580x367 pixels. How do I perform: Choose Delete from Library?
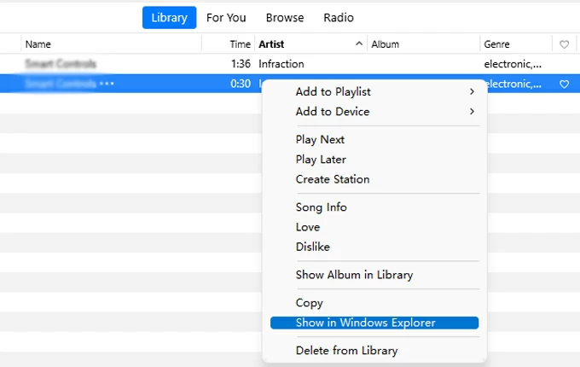click(x=346, y=351)
